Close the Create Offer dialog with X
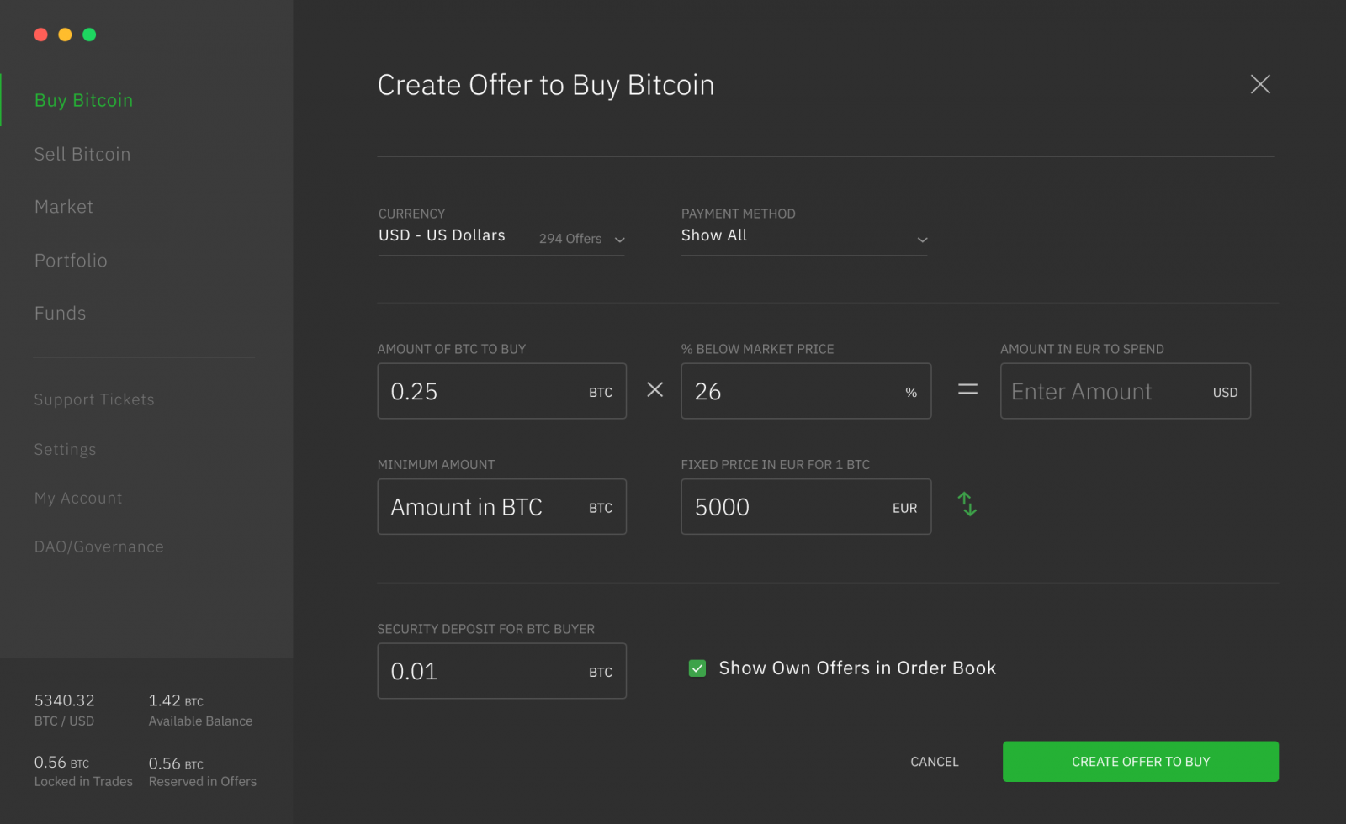1346x824 pixels. pyautogui.click(x=1259, y=84)
